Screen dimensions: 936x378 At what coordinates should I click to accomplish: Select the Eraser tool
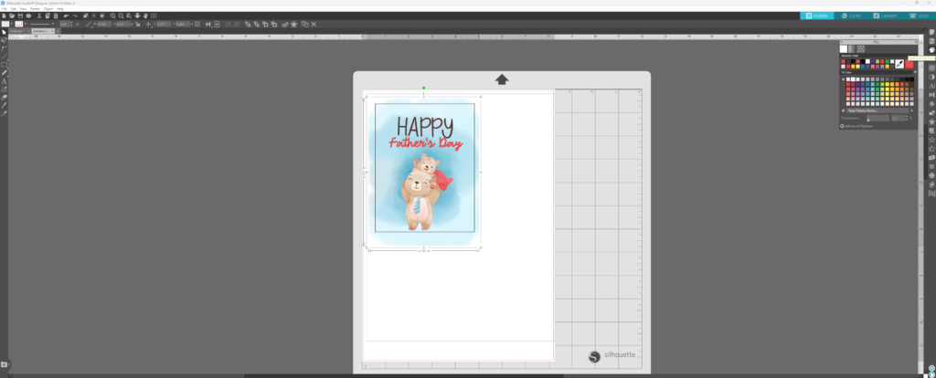point(5,97)
